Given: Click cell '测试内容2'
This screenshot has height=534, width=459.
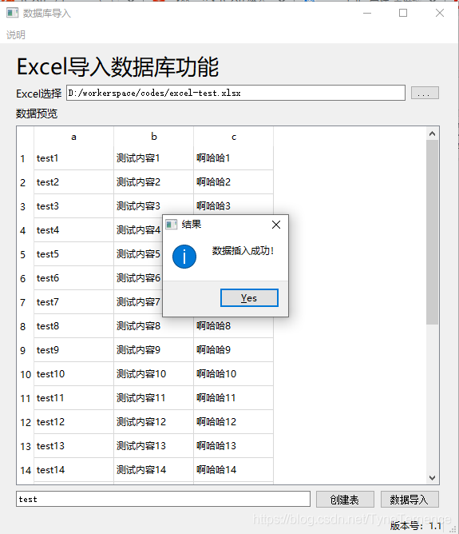Looking at the screenshot, I should [154, 182].
